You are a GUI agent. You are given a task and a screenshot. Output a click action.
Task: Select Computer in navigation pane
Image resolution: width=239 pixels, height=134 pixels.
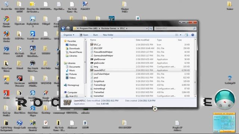coord(71,92)
